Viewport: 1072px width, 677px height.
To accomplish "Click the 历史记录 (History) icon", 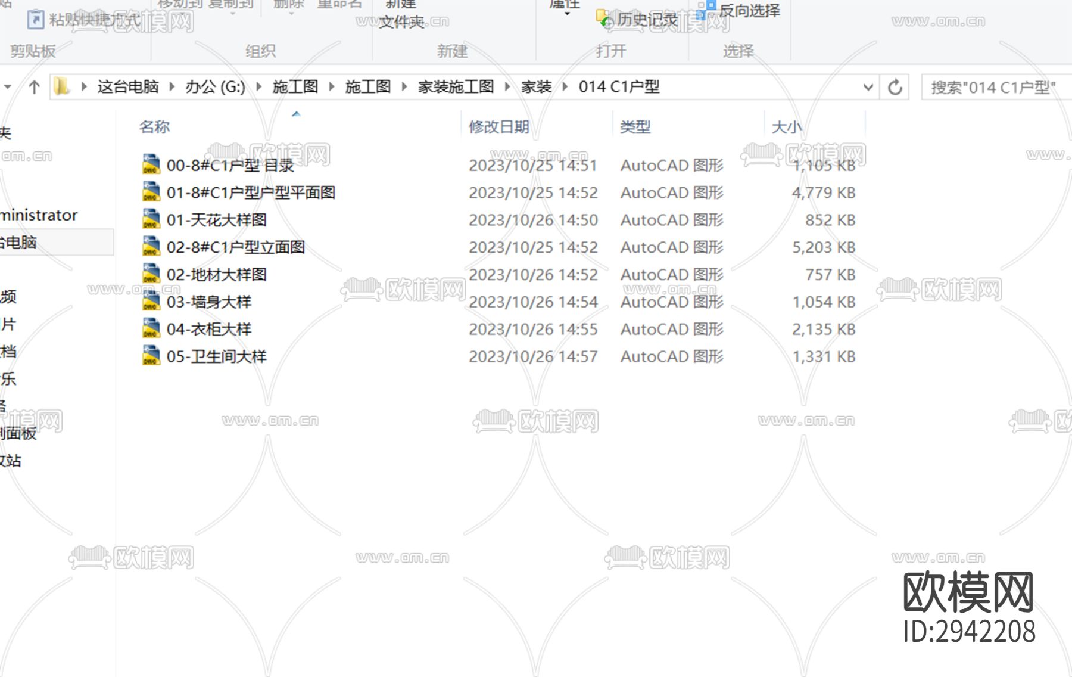I will (604, 18).
